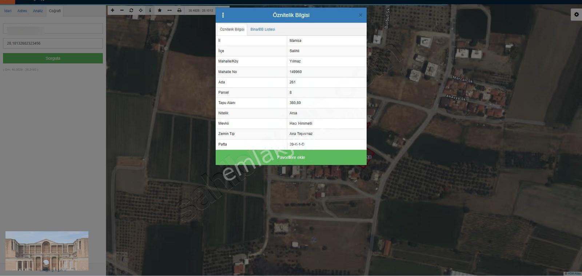Click the Favorilere ekle button
The height and width of the screenshot is (276, 582).
pyautogui.click(x=291, y=157)
